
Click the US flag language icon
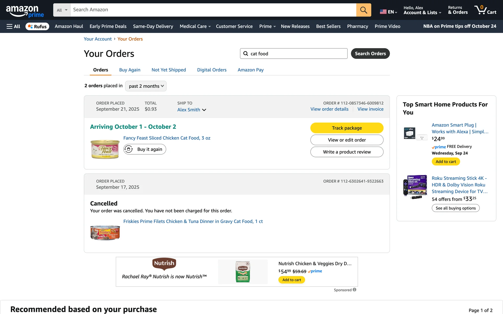(383, 12)
